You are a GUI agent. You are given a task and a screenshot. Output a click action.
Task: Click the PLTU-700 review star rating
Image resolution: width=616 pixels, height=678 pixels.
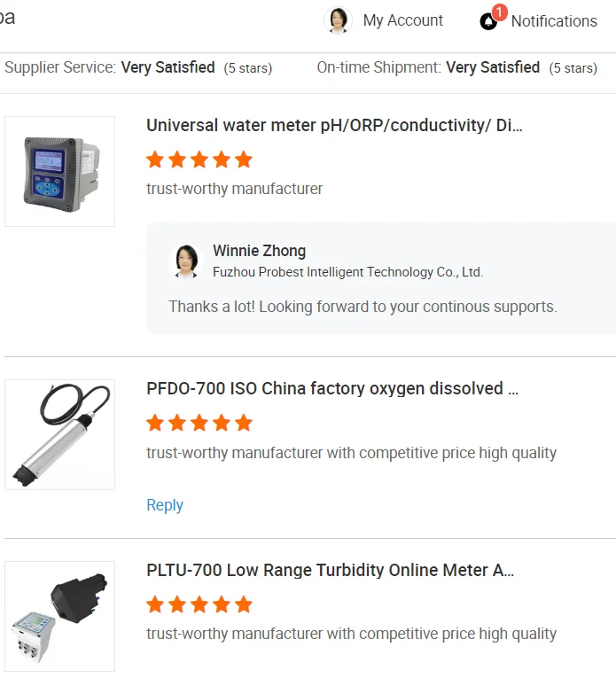tap(199, 604)
